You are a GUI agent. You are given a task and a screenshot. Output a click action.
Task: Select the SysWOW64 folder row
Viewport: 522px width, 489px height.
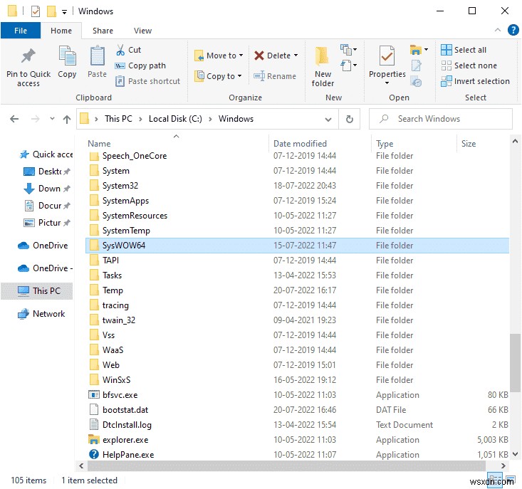click(x=297, y=246)
